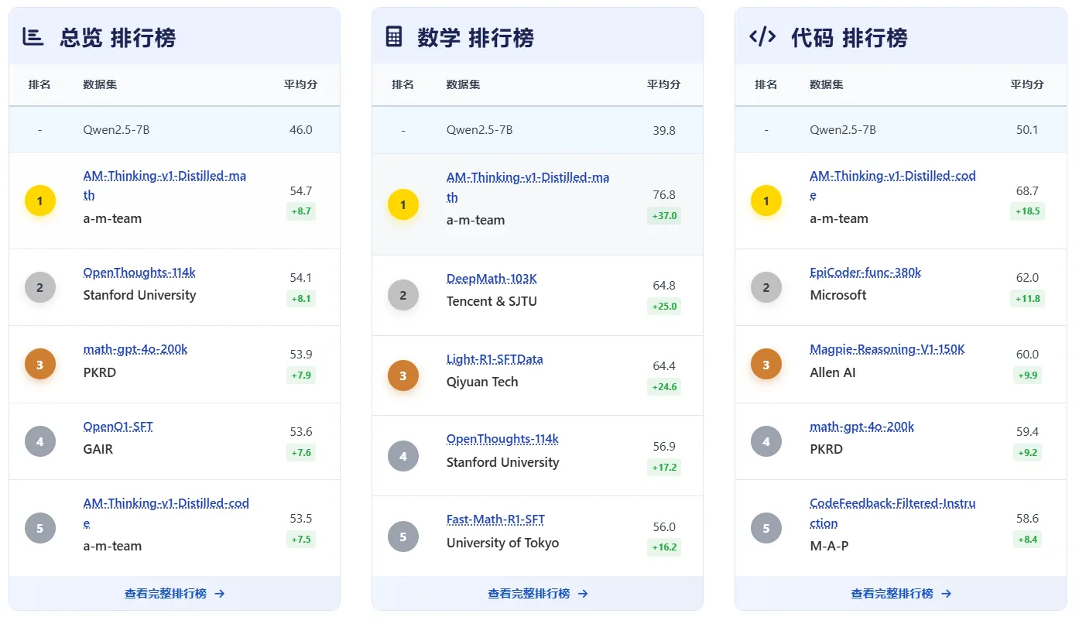Open the Light-R1-SFTData dataset link
This screenshot has width=1079, height=624.
(495, 359)
